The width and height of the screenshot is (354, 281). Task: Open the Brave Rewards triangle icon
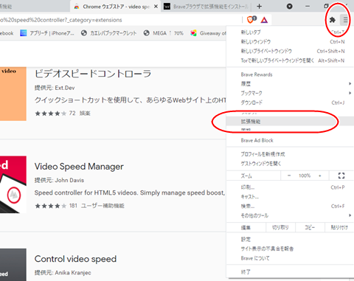pyautogui.click(x=264, y=20)
